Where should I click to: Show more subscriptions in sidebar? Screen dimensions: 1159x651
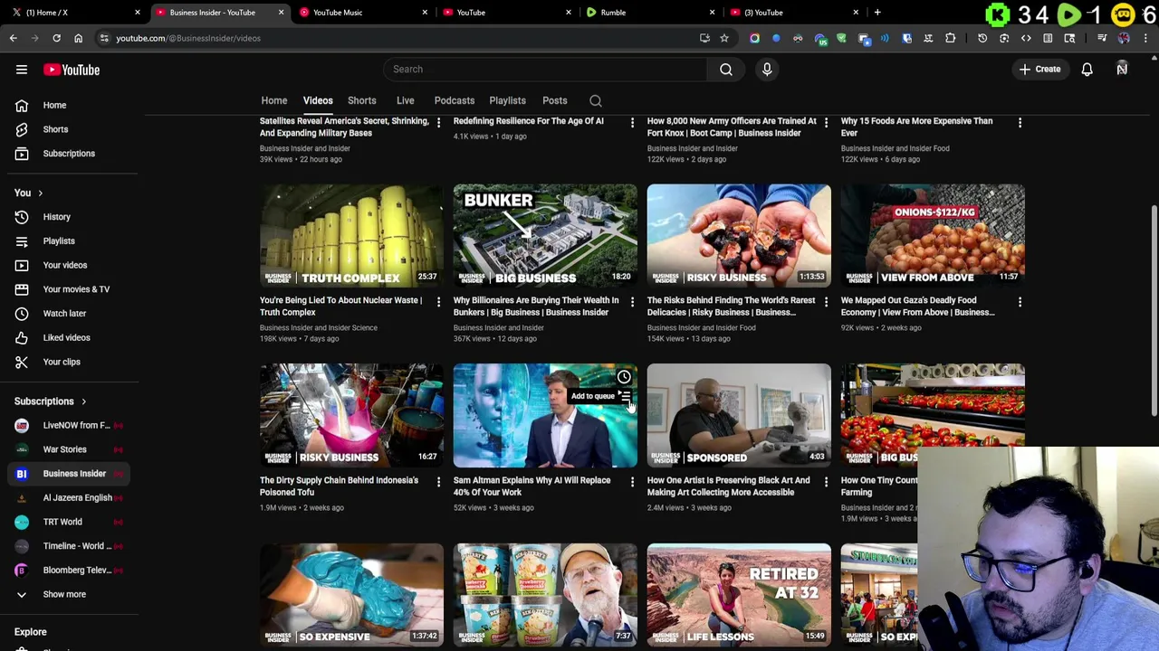tap(69, 594)
